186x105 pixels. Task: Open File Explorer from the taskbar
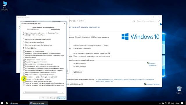pyautogui.click(x=7, y=103)
